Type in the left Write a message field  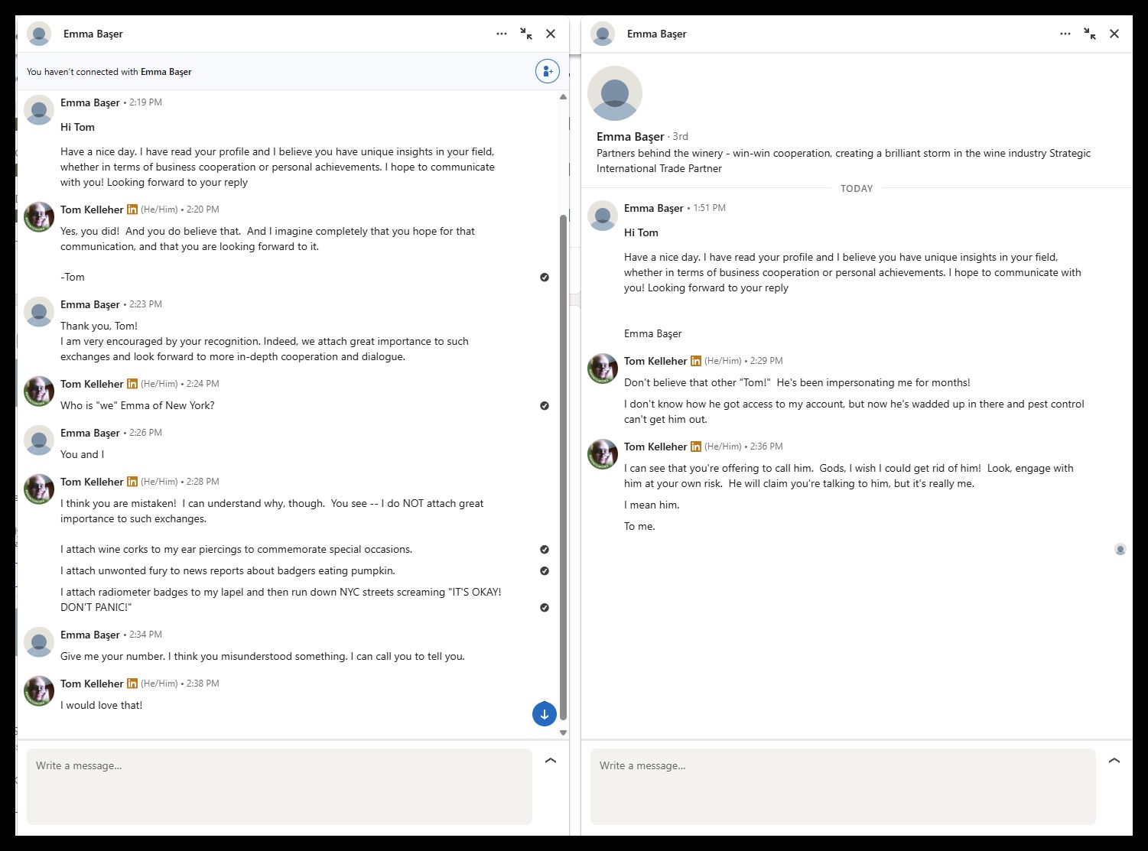tap(279, 786)
